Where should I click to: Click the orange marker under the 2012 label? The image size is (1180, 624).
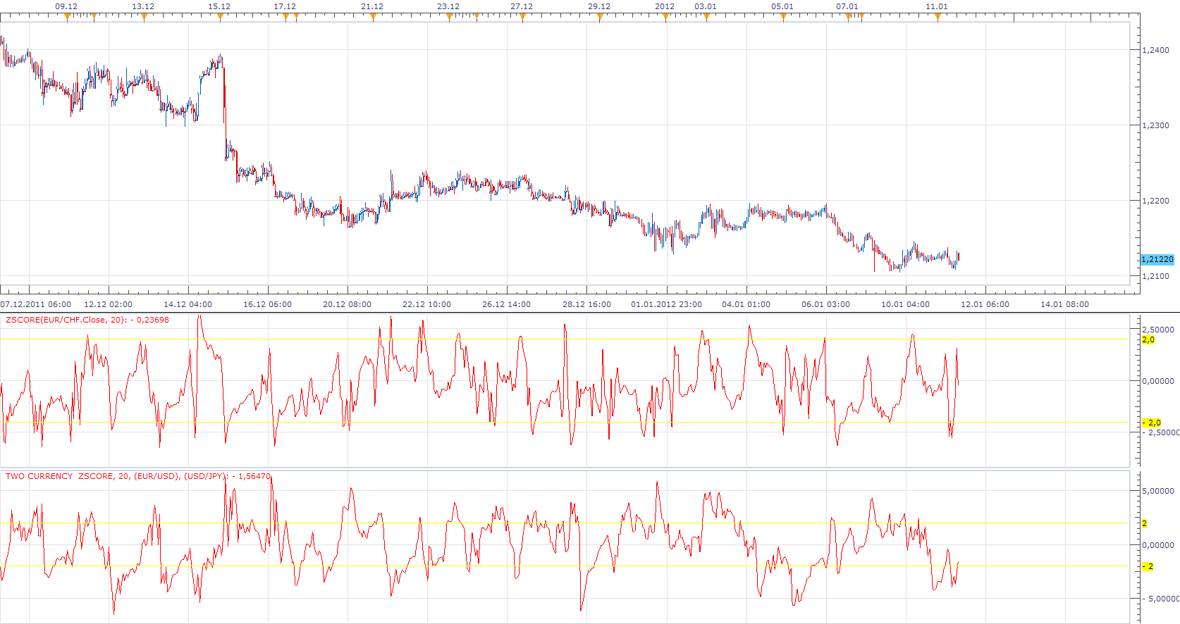[665, 17]
